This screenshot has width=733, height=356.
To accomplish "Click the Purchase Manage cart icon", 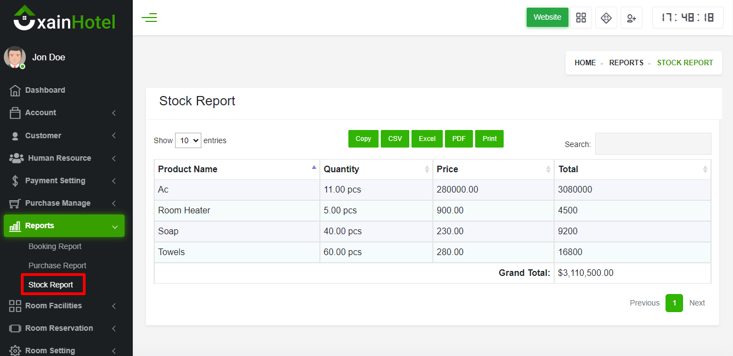I will [15, 204].
